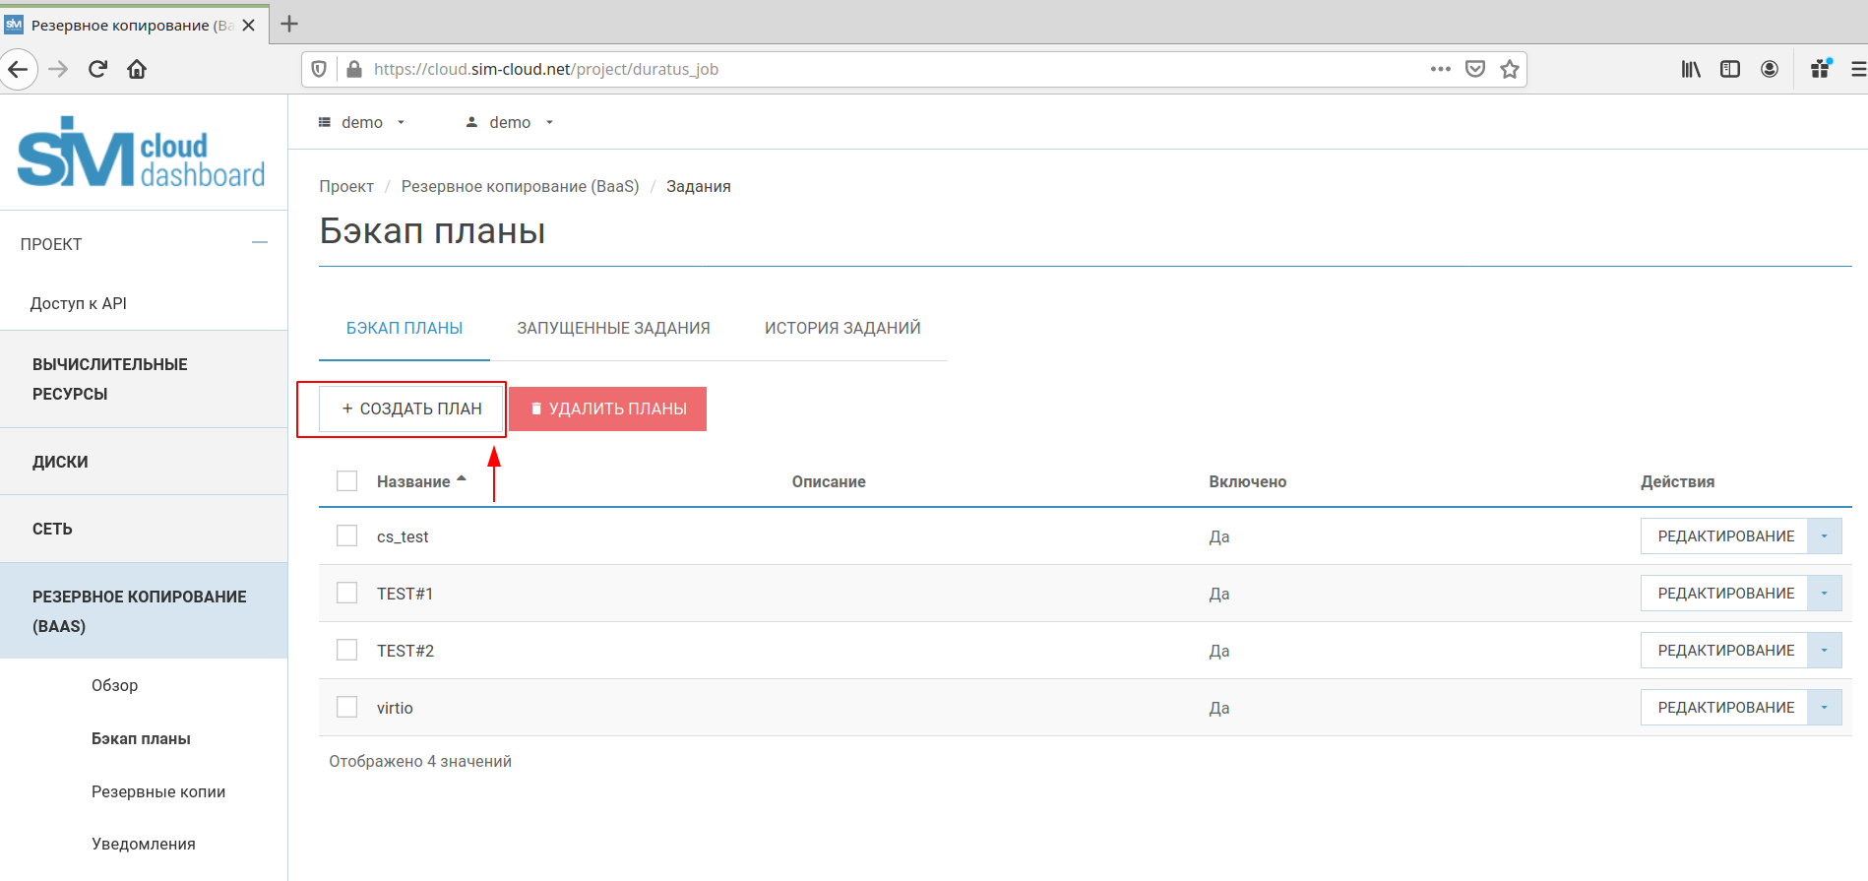Go to browser home page icon
1868x881 pixels.
point(137,69)
